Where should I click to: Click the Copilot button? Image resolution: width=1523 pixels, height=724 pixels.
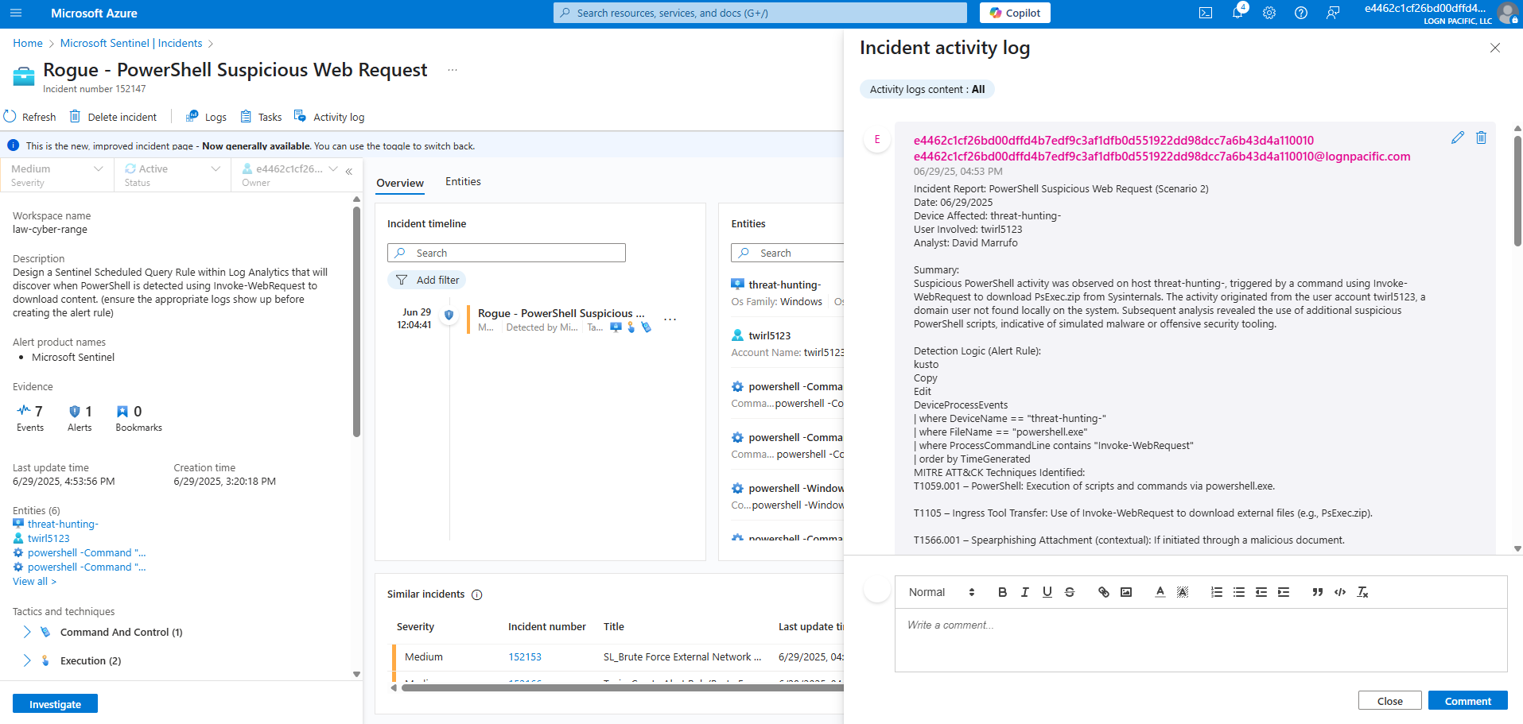tap(1015, 13)
